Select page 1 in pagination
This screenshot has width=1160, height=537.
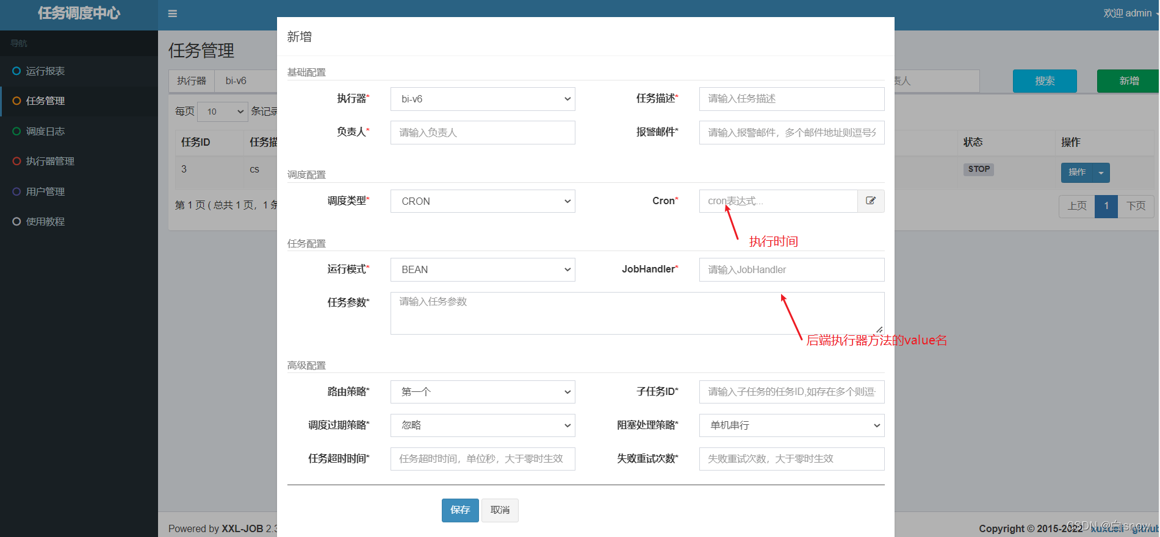(1106, 206)
